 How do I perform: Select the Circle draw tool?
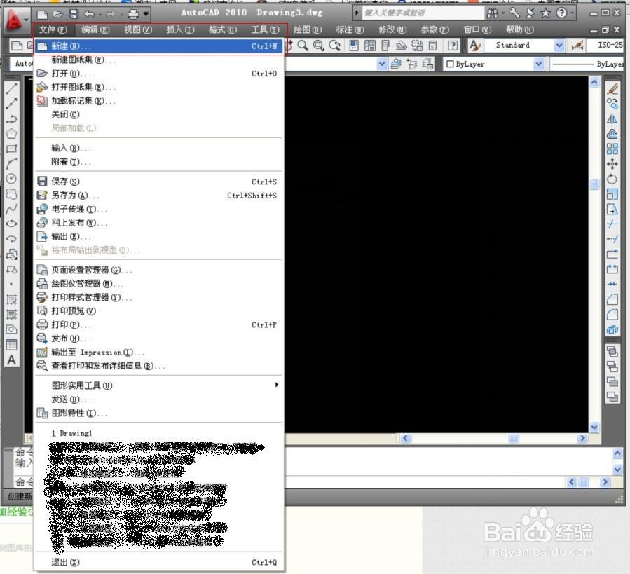point(12,179)
